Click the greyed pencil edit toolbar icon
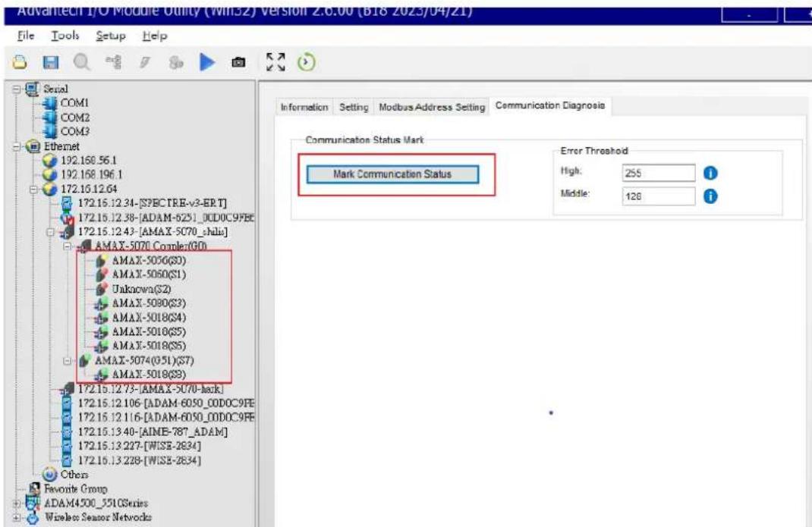This screenshot has width=812, height=527. (144, 63)
